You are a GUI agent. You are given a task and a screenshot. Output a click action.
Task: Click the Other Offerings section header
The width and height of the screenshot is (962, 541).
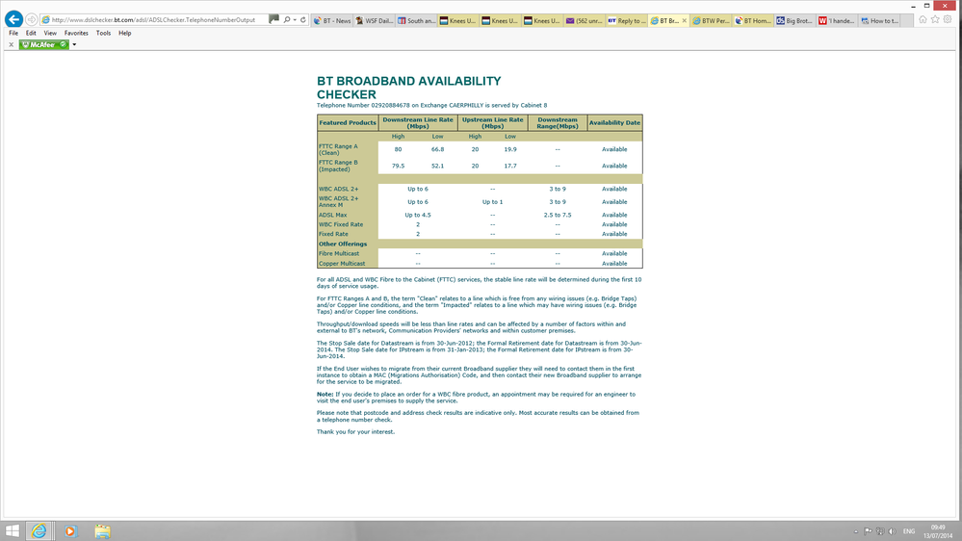coord(343,245)
